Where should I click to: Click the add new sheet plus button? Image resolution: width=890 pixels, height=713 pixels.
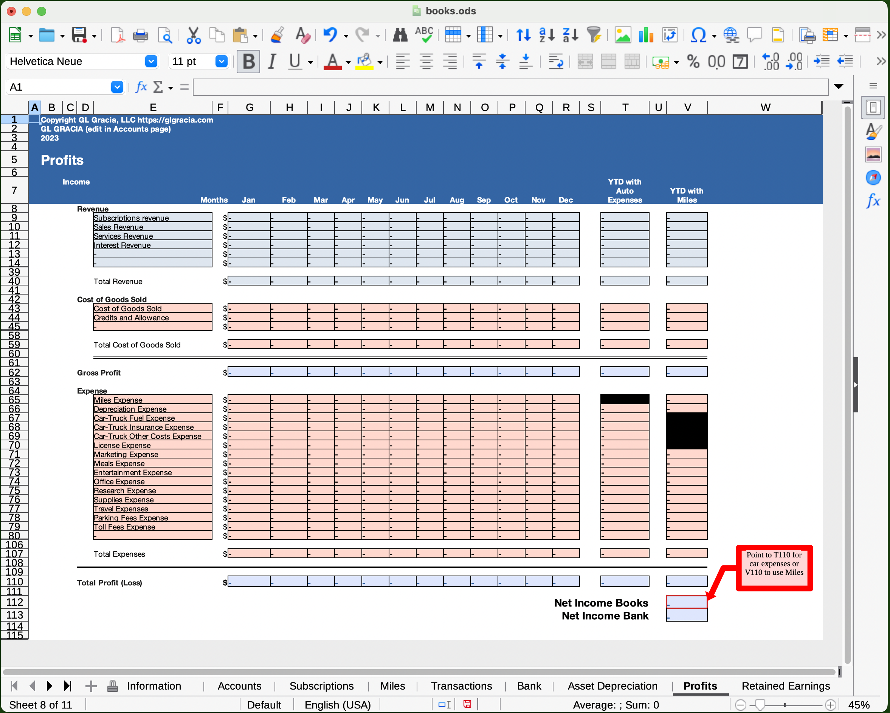91,686
